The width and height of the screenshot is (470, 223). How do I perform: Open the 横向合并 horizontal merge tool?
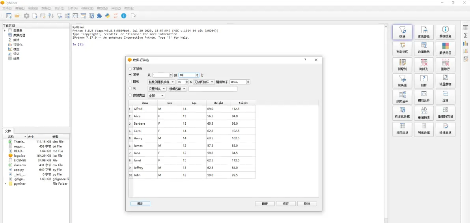[424, 97]
